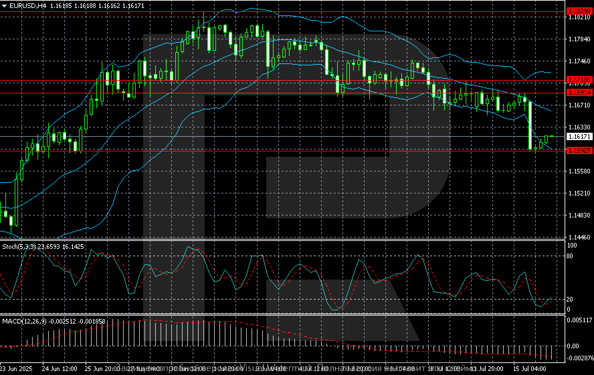Viewport: 594px width, 375px height.
Task: Click the triangle arrow beside EURUSD,H4
Action: (4, 6)
